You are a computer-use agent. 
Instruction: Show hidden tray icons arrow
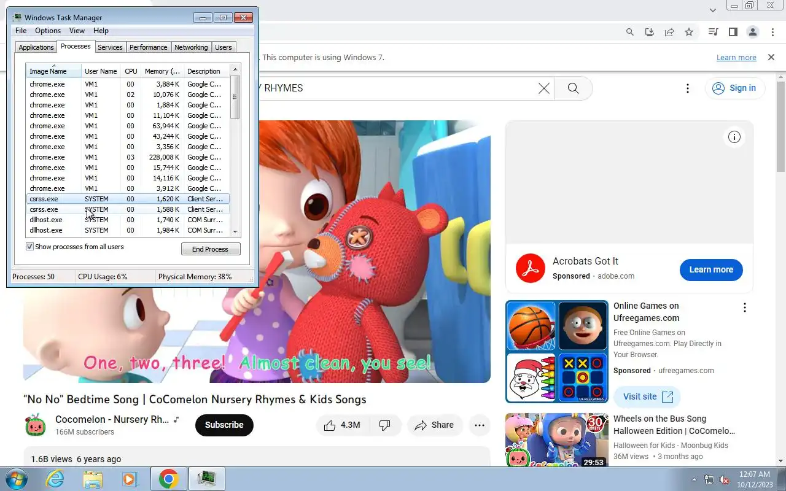click(x=695, y=479)
